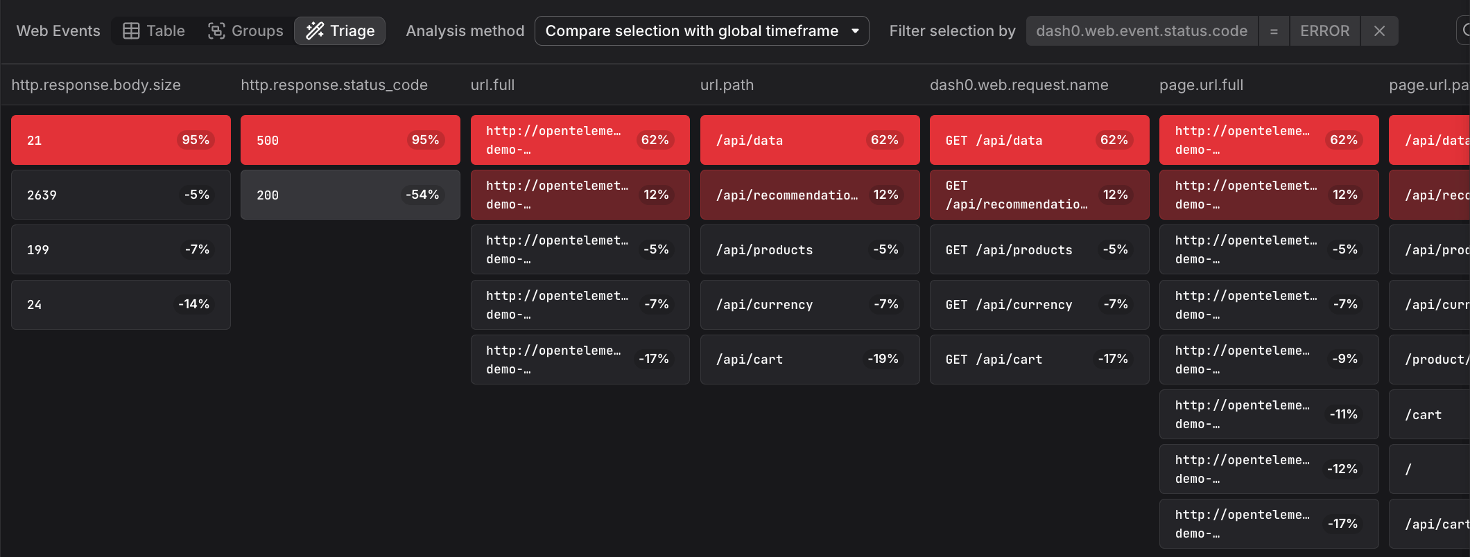This screenshot has width=1470, height=557.
Task: Click the url.path column header
Action: coord(727,85)
